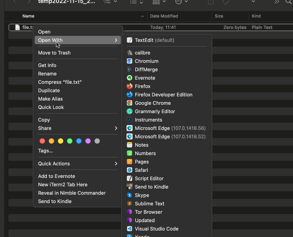Choose calibre from Open With list

click(x=167, y=53)
